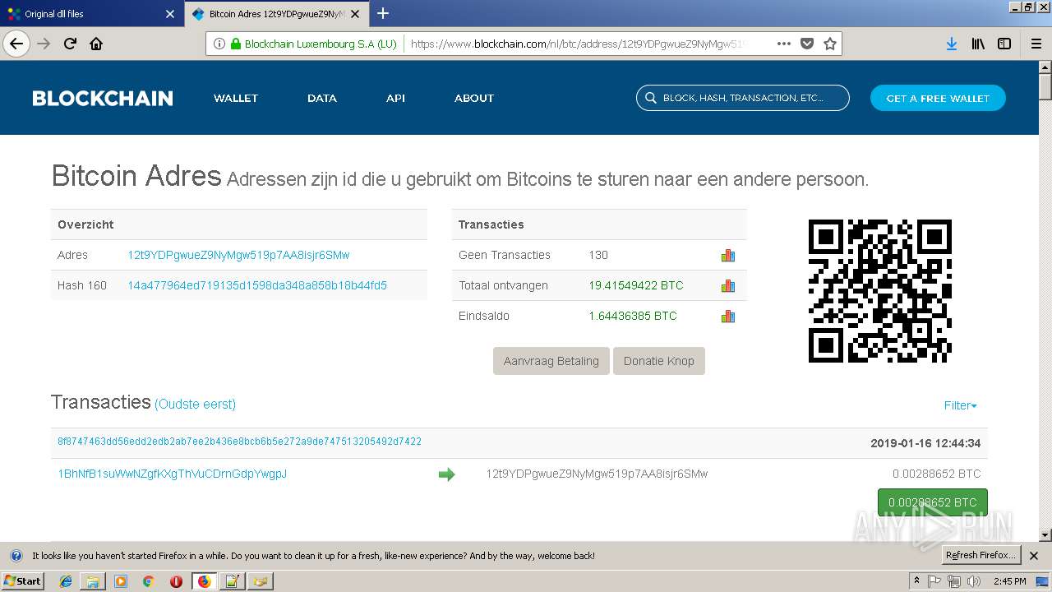Click the taskbar clock 2:45 PM

(x=1009, y=581)
